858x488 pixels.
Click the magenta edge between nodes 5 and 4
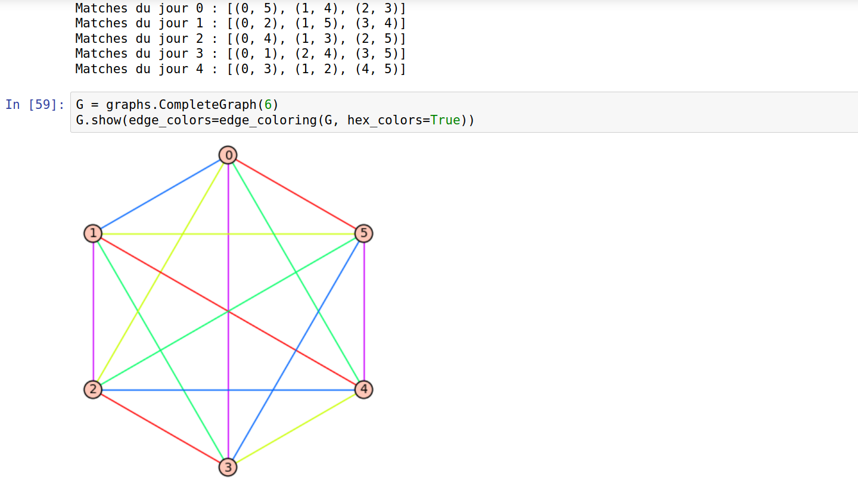click(364, 311)
